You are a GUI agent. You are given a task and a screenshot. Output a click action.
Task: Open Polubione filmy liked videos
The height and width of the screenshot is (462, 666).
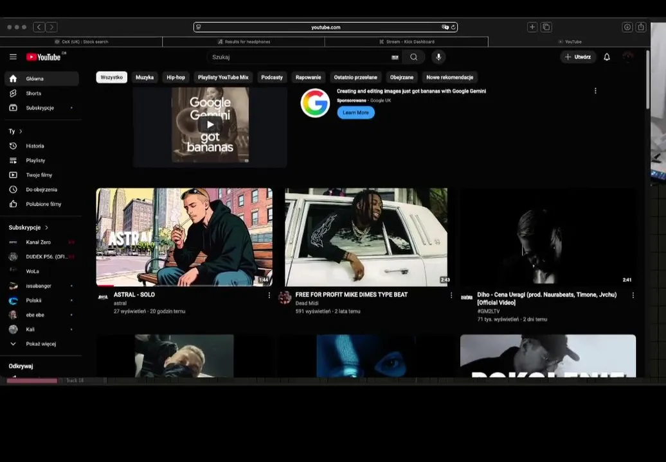pos(42,204)
